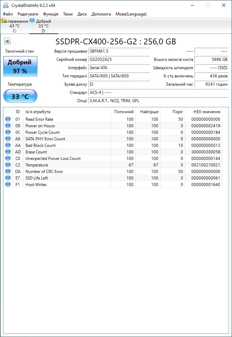The width and height of the screenshot is (232, 337).
Task: Click the interface field Serial ATA
Action: point(119,68)
